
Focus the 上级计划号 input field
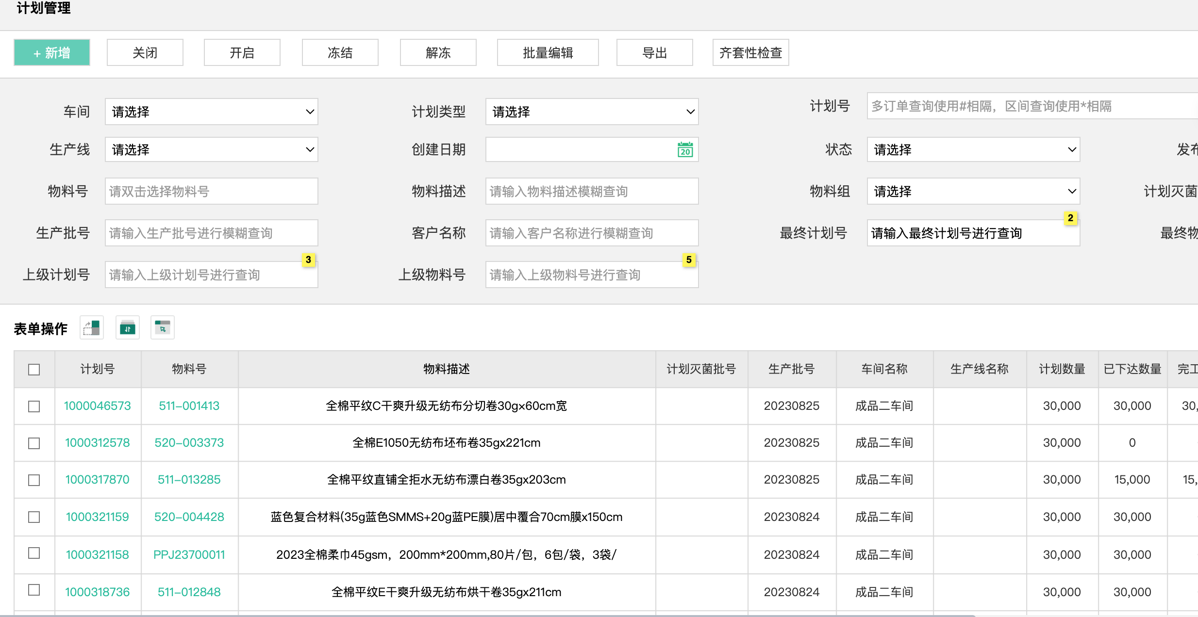[x=212, y=275]
